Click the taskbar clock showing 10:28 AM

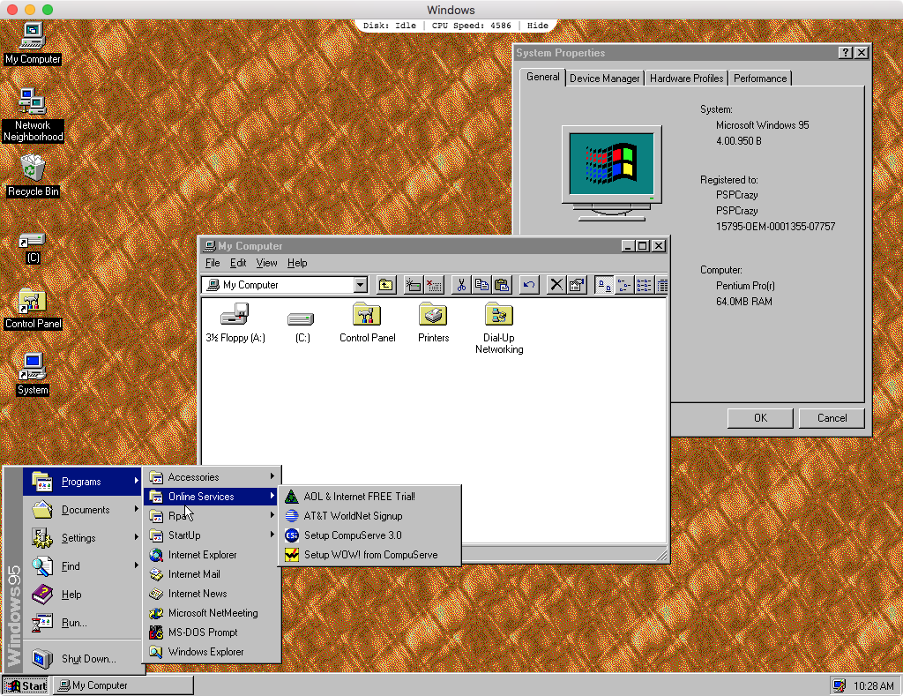(x=874, y=685)
